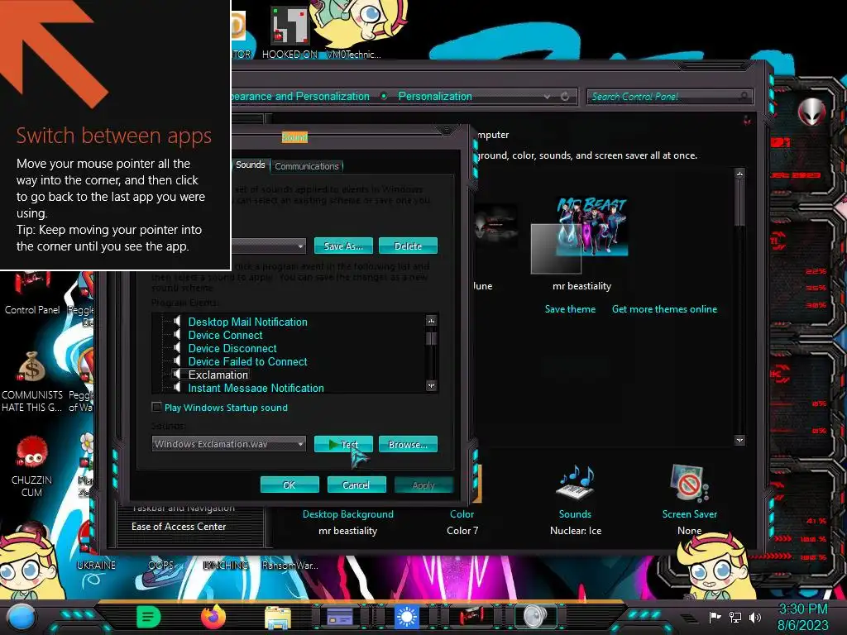Expand the Windows Exclamation.wav sounds dropdown
Image resolution: width=847 pixels, height=635 pixels.
[x=301, y=444]
